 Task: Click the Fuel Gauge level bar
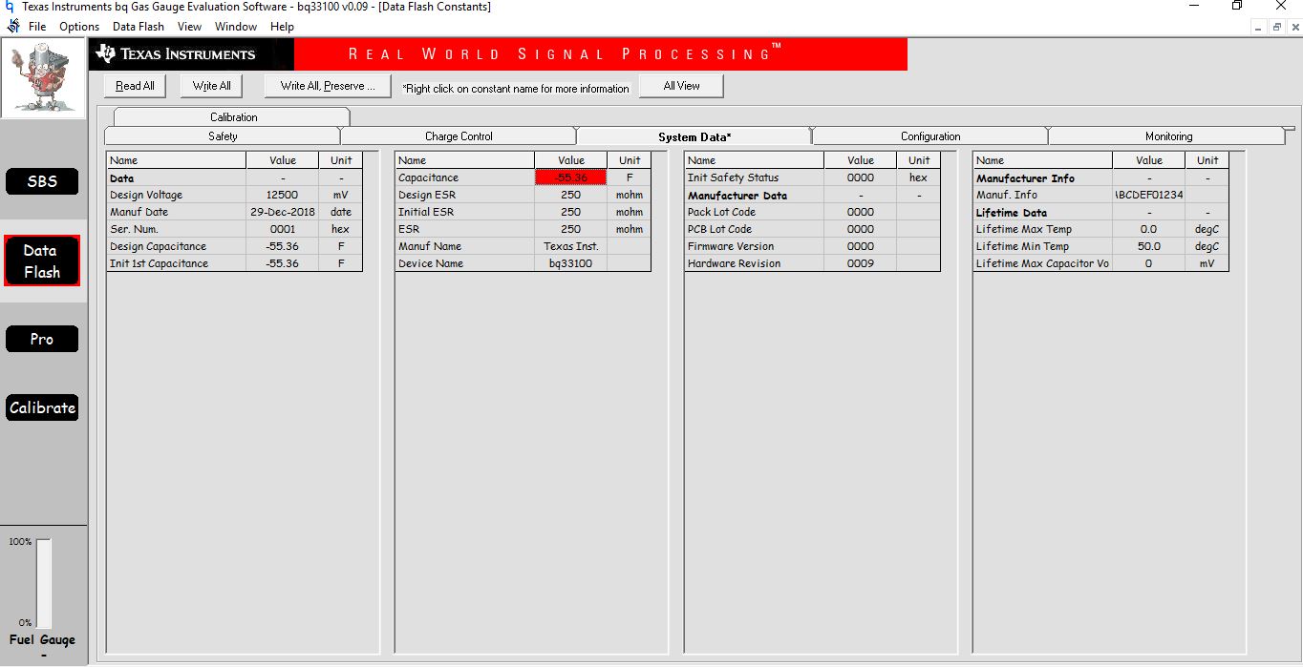pyautogui.click(x=44, y=583)
